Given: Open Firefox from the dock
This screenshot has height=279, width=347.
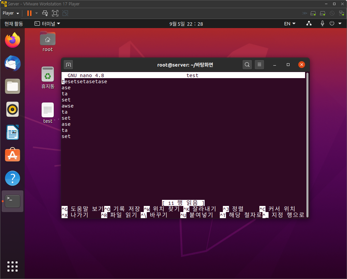Looking at the screenshot, I should point(13,40).
